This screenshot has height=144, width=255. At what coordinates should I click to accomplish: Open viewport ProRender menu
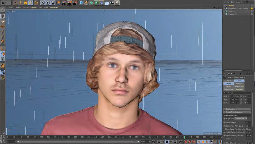pyautogui.click(x=54, y=8)
